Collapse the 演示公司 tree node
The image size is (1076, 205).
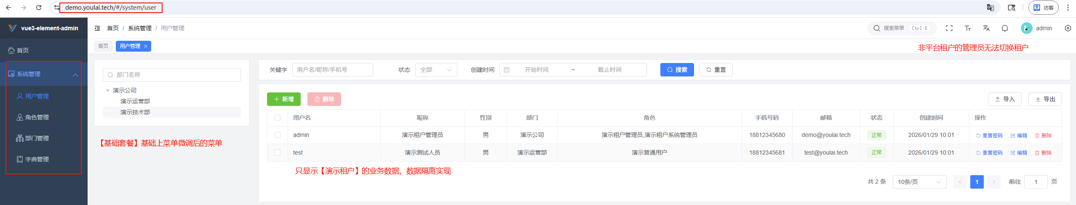tap(108, 90)
